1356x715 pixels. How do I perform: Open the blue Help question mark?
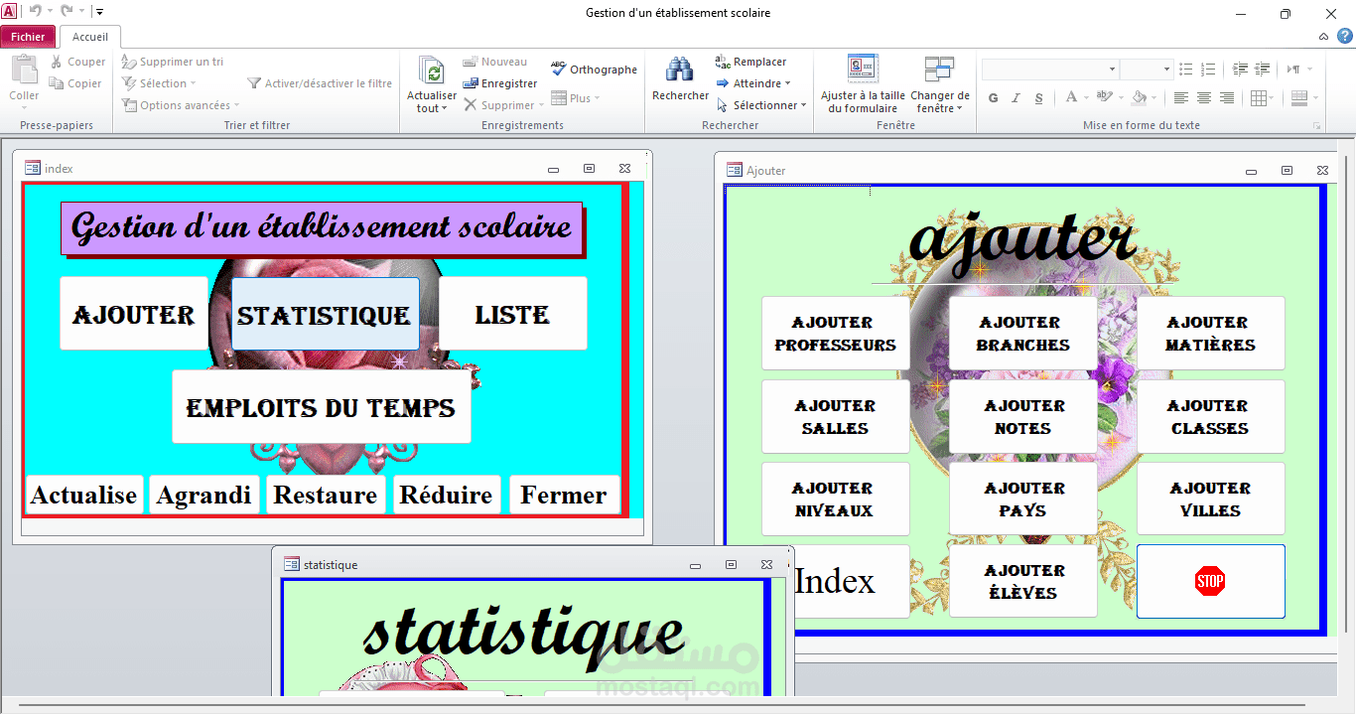tap(1345, 36)
